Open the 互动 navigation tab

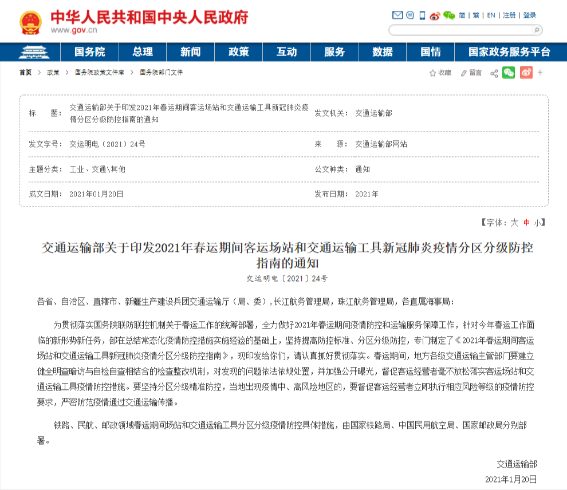(x=287, y=52)
